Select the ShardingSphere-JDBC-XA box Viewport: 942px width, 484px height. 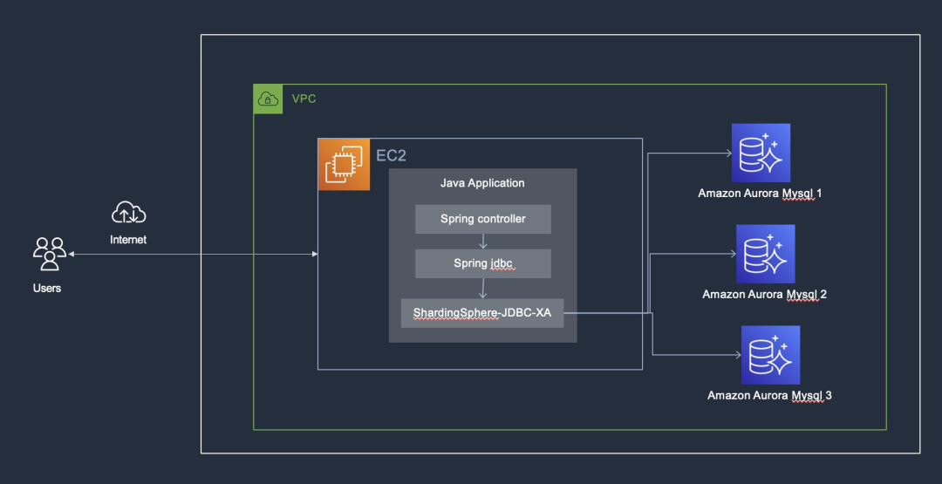pyautogui.click(x=482, y=313)
